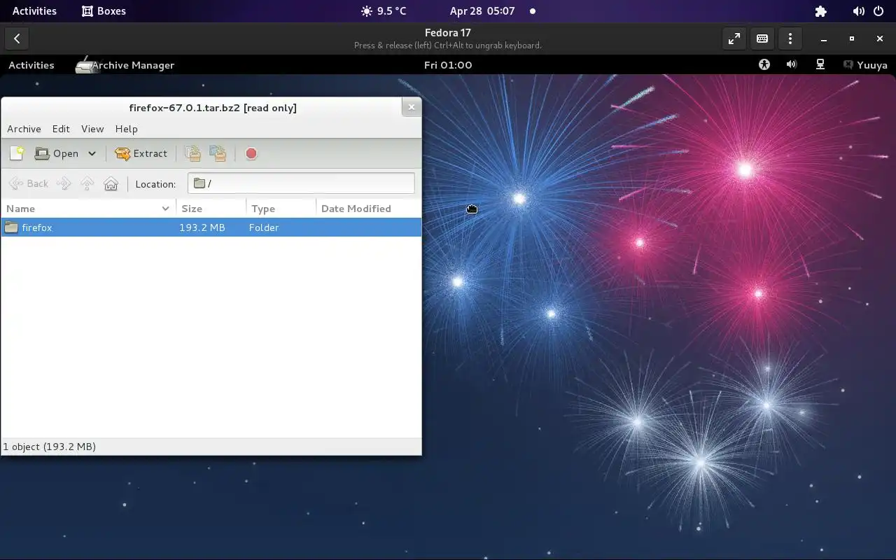Click the 193.2 MB size cell

coord(202,227)
